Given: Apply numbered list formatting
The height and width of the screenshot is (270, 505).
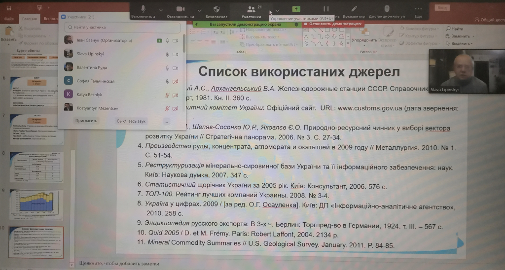Looking at the screenshot, I should [x=203, y=32].
